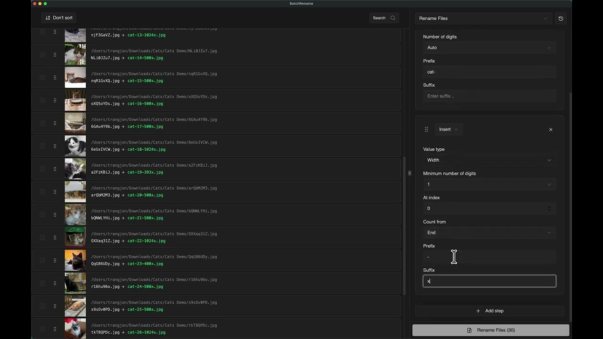
Task: Click drag handle for r16hu96o.jpg row
Action: (x=55, y=283)
